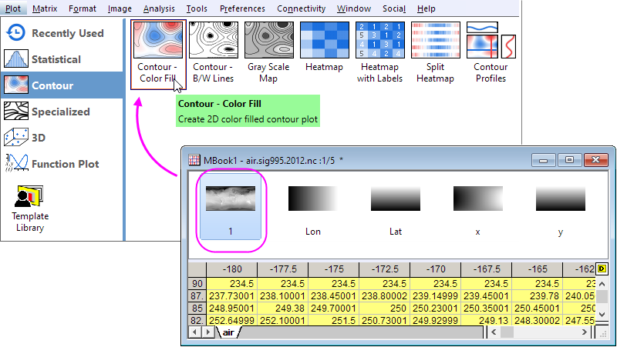Screen dimensions: 617x347
Task: Click the -172.5 column header
Action: pyautogui.click(x=384, y=269)
